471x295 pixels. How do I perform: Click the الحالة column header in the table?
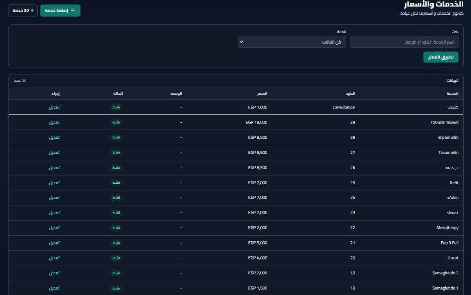click(x=118, y=93)
